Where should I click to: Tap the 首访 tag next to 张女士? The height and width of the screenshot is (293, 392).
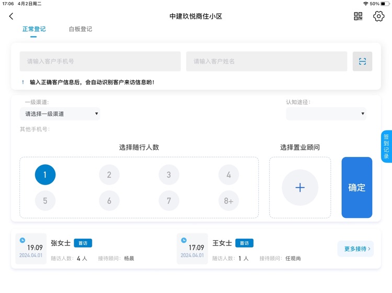[x=83, y=243]
